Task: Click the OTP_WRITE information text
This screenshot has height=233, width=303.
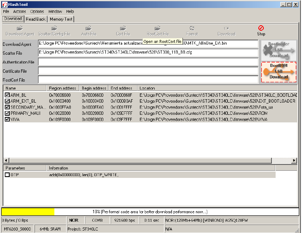Action: [84, 175]
